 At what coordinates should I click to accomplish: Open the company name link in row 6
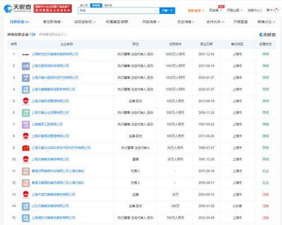pyautogui.click(x=50, y=112)
